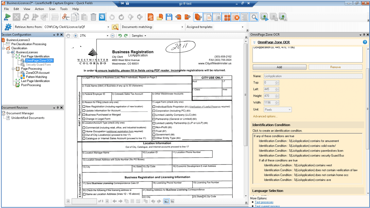Open the Samples dropdown menu
The height and width of the screenshot is (208, 370).
point(139,36)
